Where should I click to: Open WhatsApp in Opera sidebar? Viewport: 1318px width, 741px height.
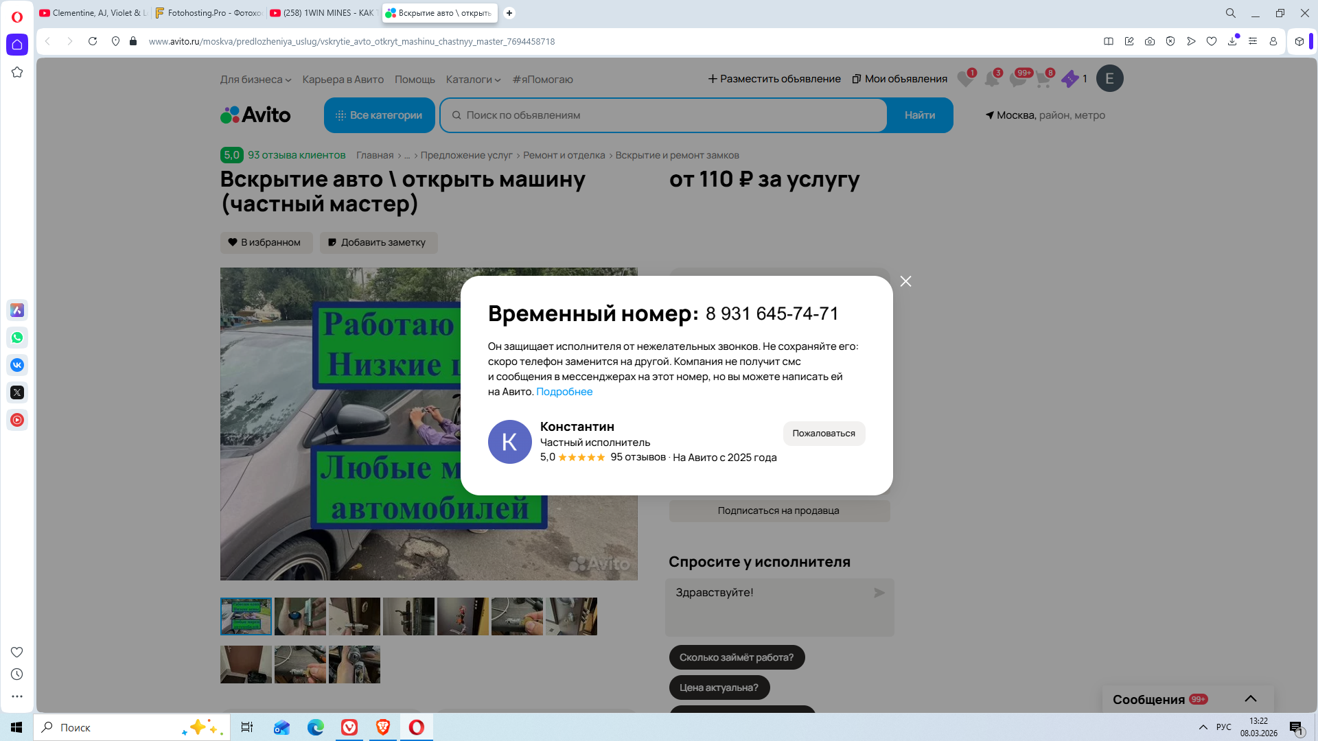(x=17, y=338)
